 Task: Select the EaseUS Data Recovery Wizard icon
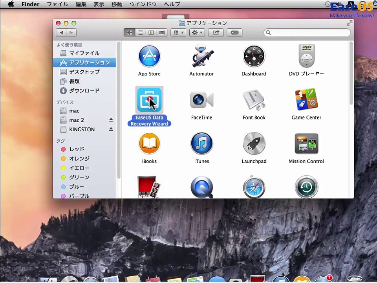[149, 99]
